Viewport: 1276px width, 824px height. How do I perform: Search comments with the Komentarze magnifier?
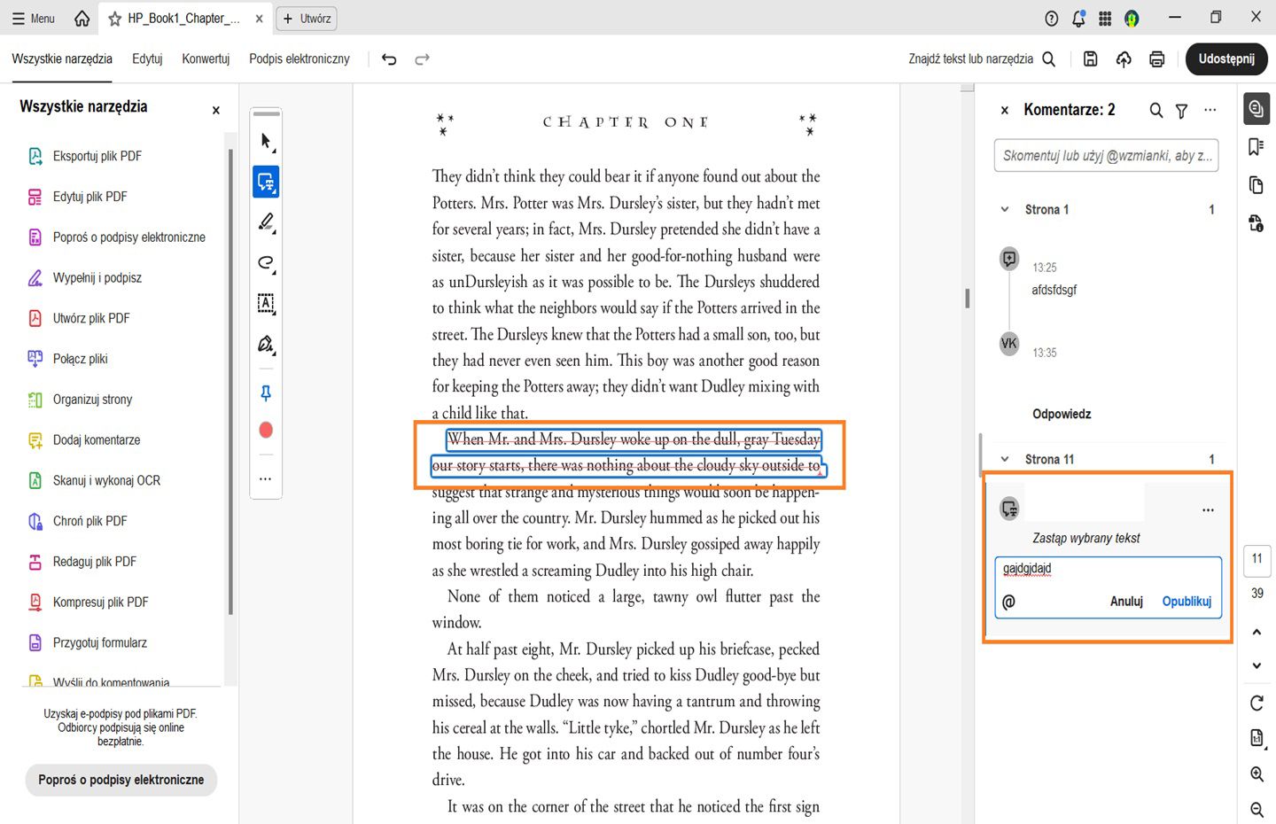1156,111
